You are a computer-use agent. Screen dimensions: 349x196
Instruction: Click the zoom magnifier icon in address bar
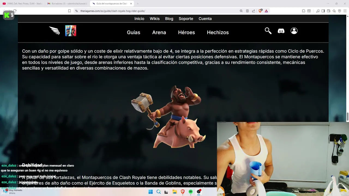coord(241,11)
